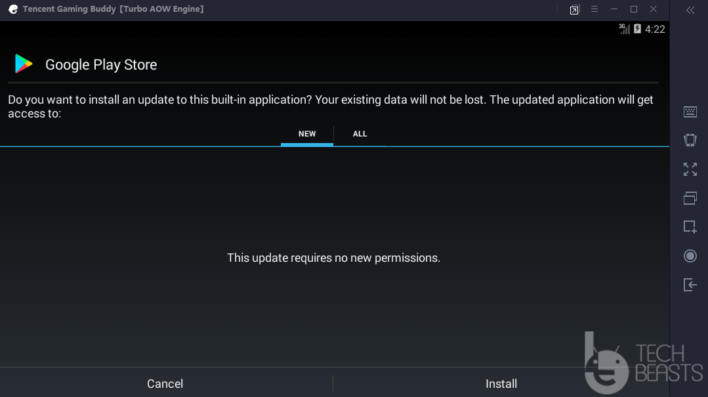
Task: Open the keyboard mapping icon in sidebar
Action: pyautogui.click(x=690, y=112)
